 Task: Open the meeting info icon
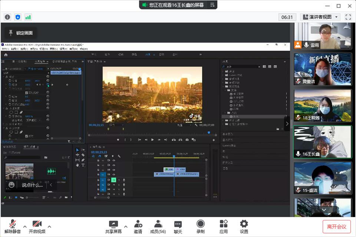coord(7,17)
